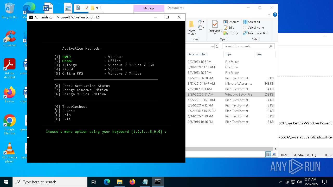
Task: Click the search magnifier in Search Documents
Action: point(271,46)
